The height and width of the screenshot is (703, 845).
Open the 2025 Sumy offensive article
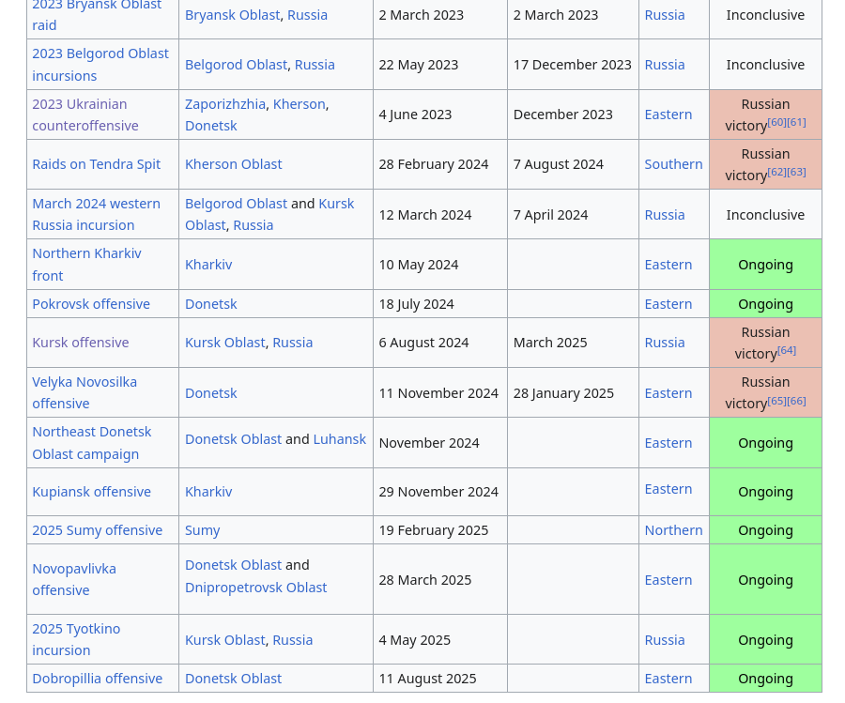(x=97, y=530)
